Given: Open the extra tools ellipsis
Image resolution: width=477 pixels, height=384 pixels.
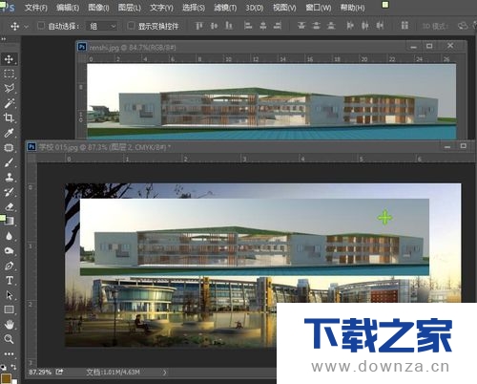Looking at the screenshot, I should point(9,353).
